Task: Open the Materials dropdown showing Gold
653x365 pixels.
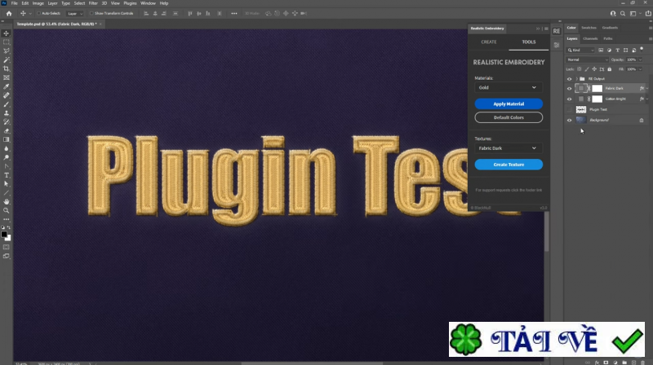Action: point(509,87)
